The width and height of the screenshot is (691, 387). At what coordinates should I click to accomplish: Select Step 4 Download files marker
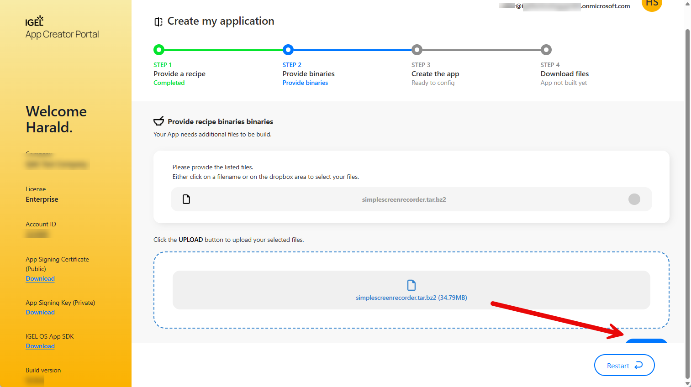(546, 50)
